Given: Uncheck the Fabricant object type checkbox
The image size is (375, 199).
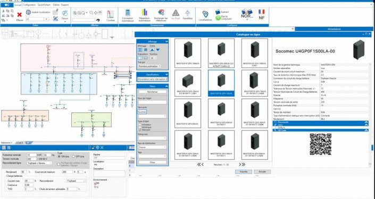Looking at the screenshot, I should click(x=140, y=130).
